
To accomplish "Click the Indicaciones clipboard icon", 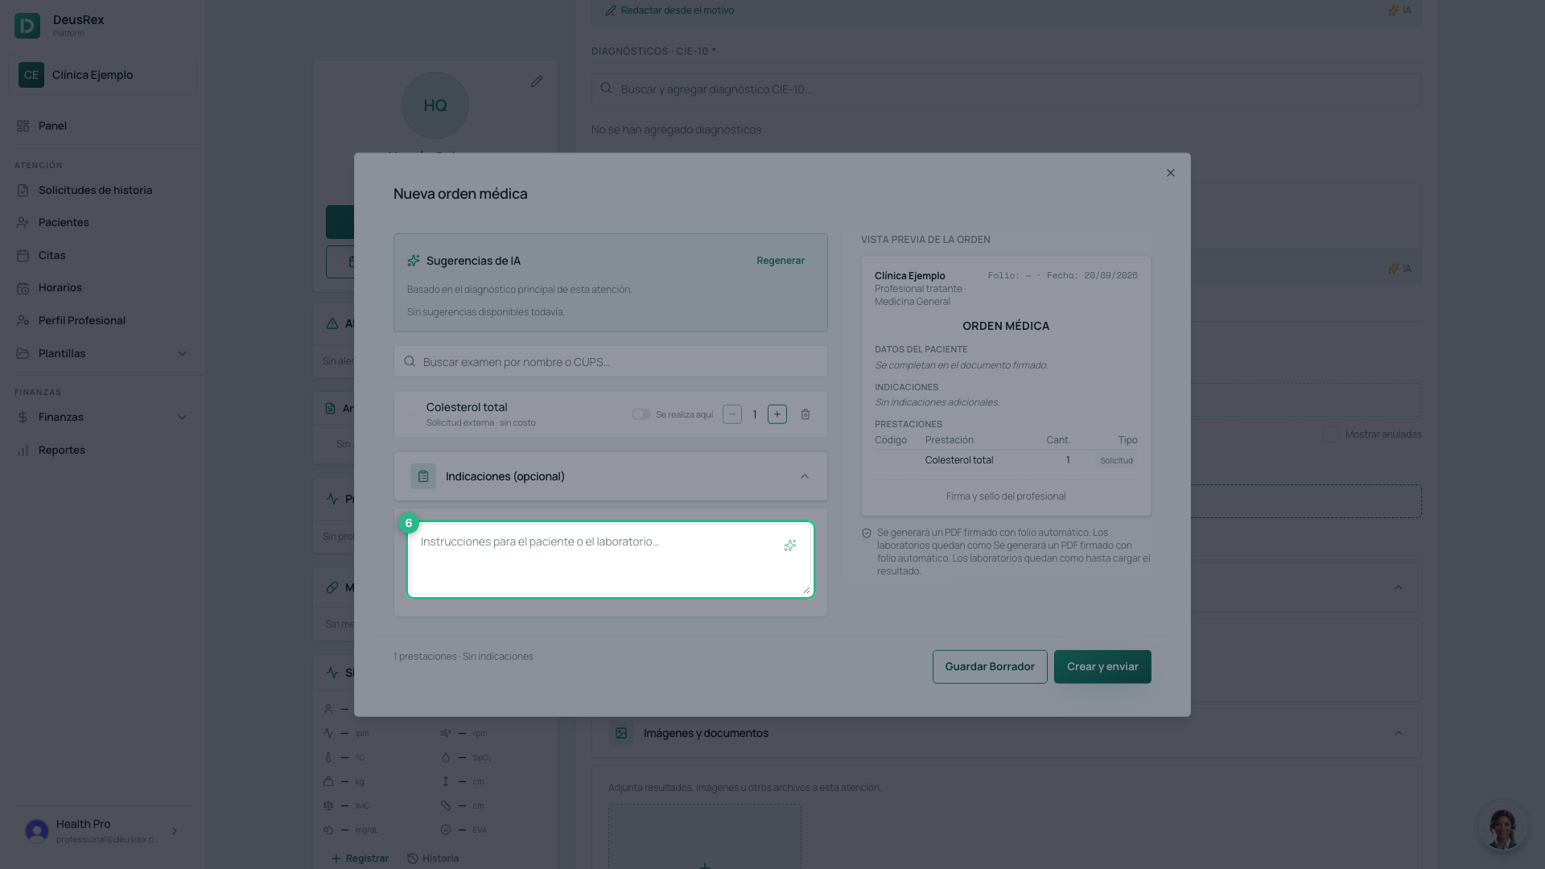I will point(423,476).
